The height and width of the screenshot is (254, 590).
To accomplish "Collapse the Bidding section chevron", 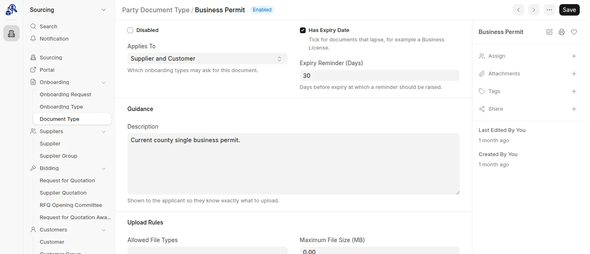I will click(104, 168).
